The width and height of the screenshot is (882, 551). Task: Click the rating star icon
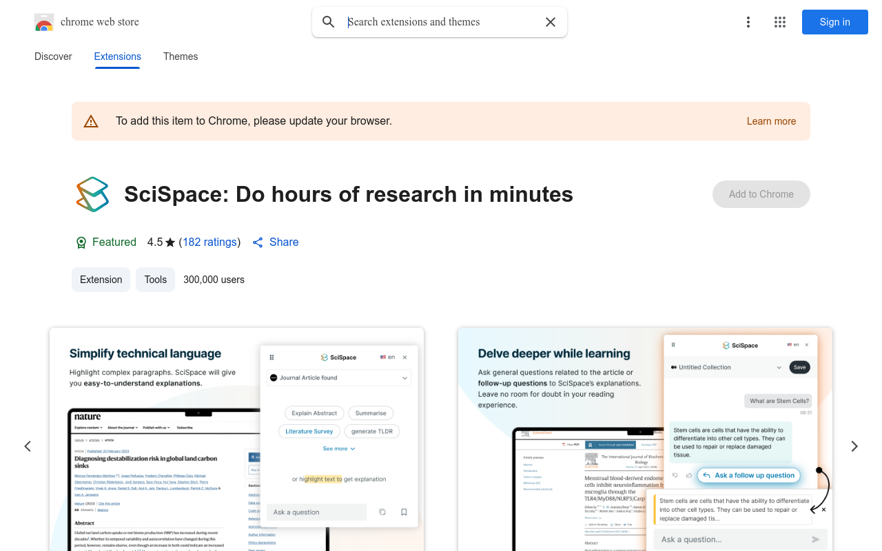[x=170, y=242]
